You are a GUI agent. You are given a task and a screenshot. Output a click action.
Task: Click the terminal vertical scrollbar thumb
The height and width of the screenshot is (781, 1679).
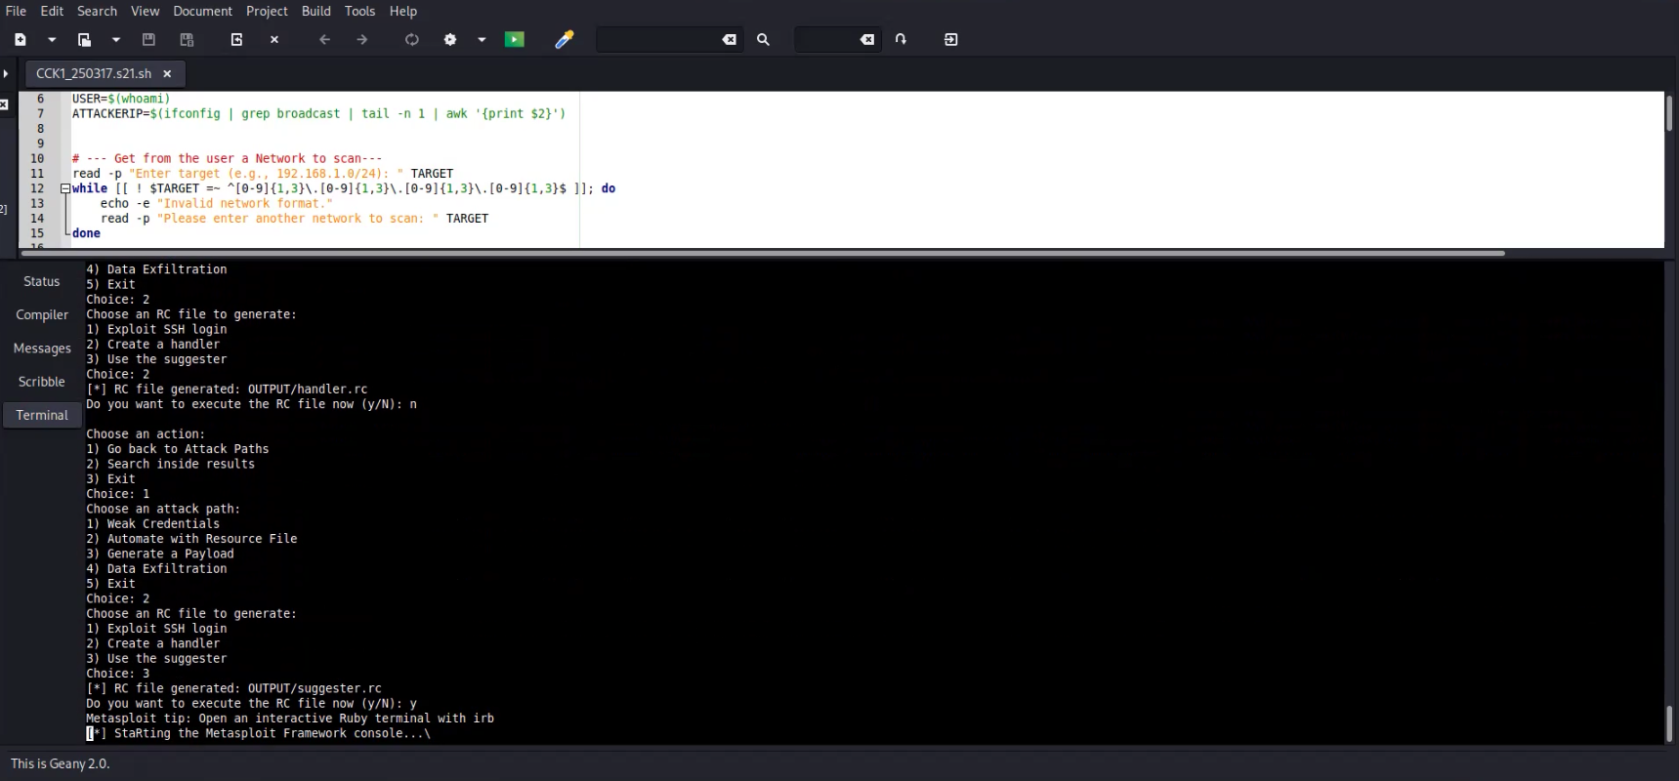click(x=1669, y=723)
